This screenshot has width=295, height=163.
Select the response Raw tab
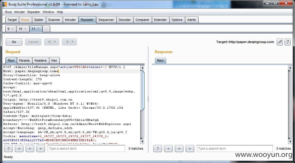click(160, 60)
